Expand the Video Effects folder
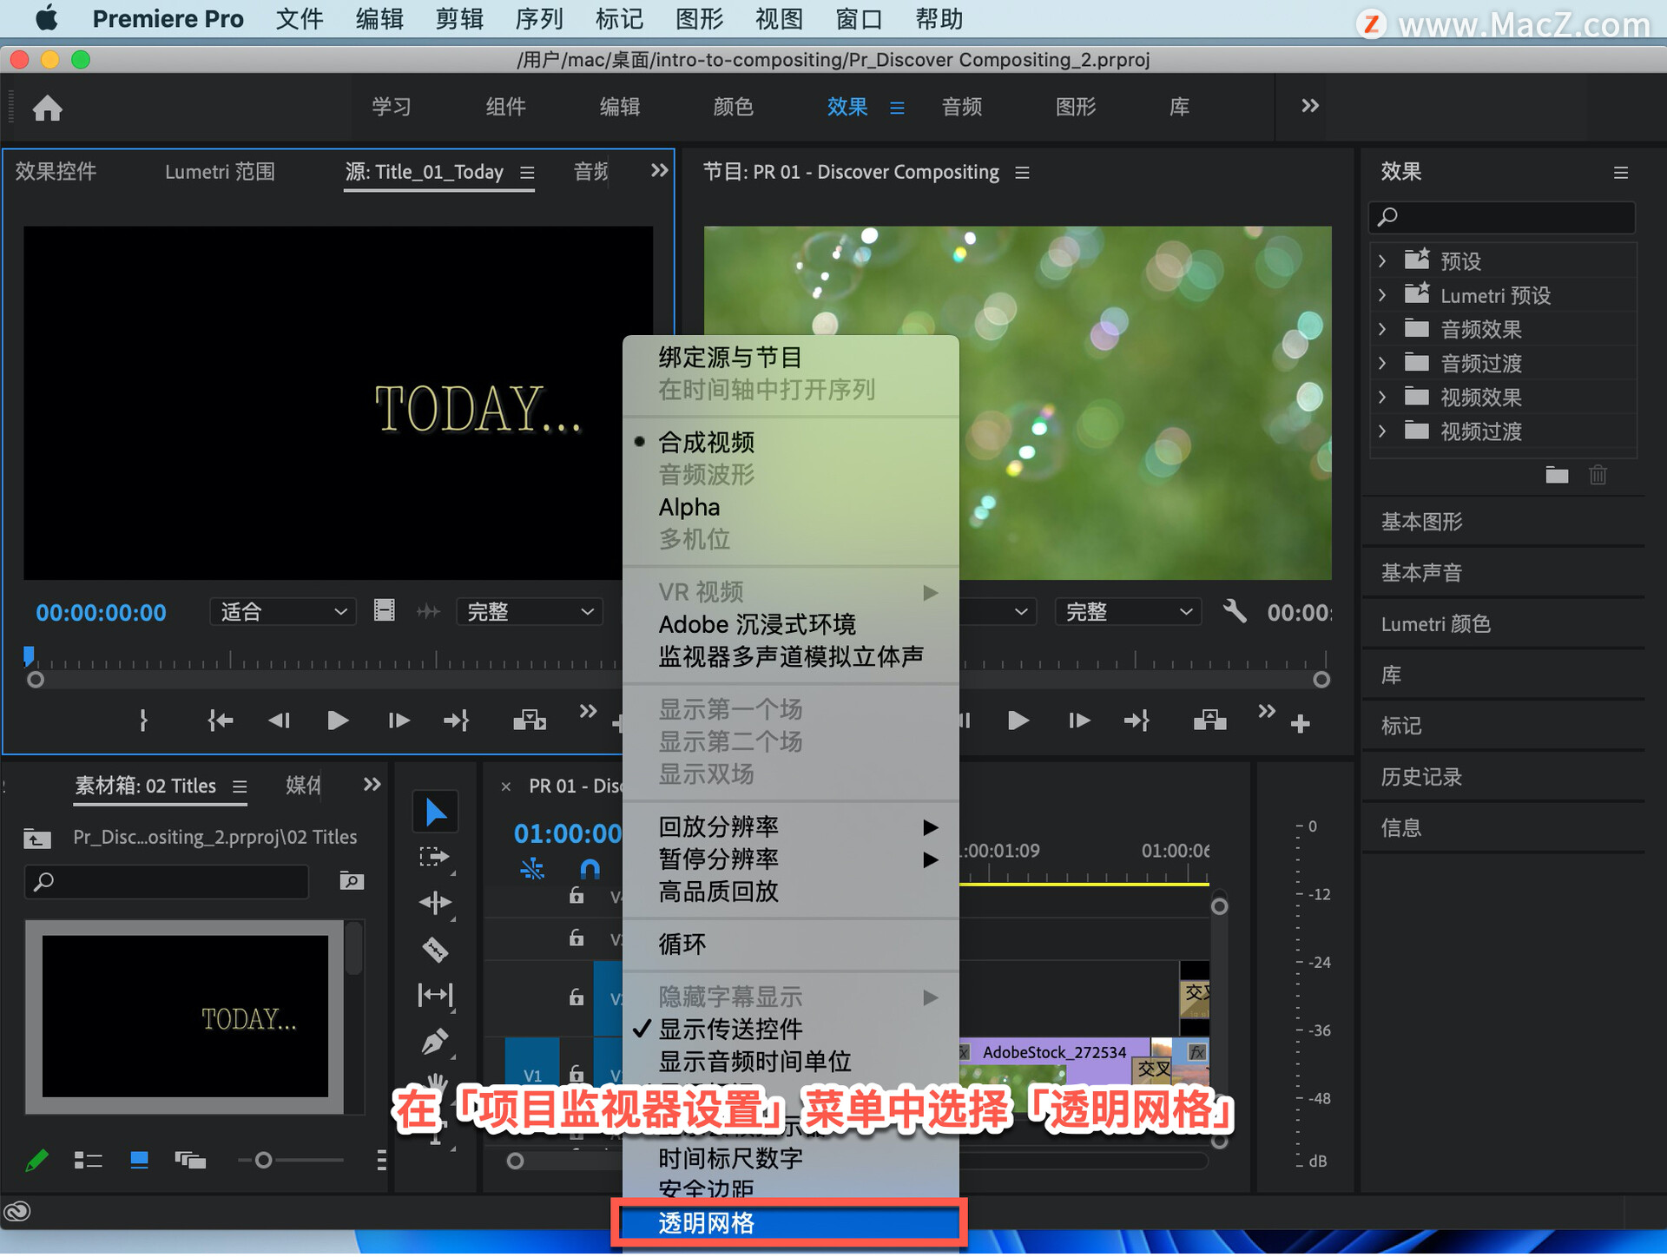1667x1257 pixels. (x=1382, y=397)
